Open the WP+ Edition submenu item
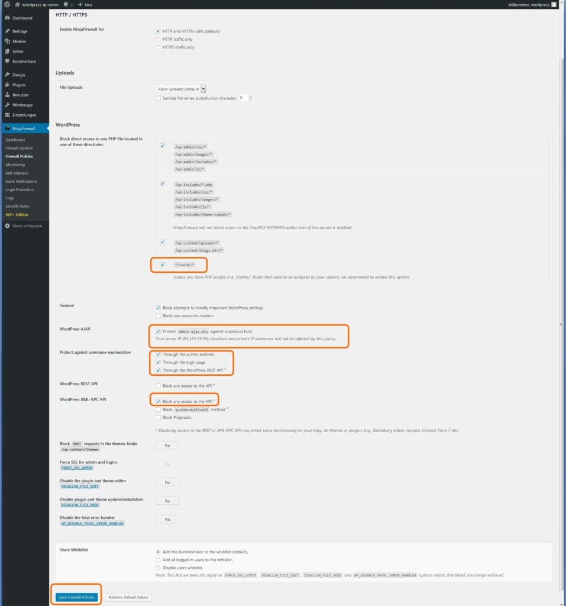This screenshot has width=566, height=606. click(x=17, y=214)
